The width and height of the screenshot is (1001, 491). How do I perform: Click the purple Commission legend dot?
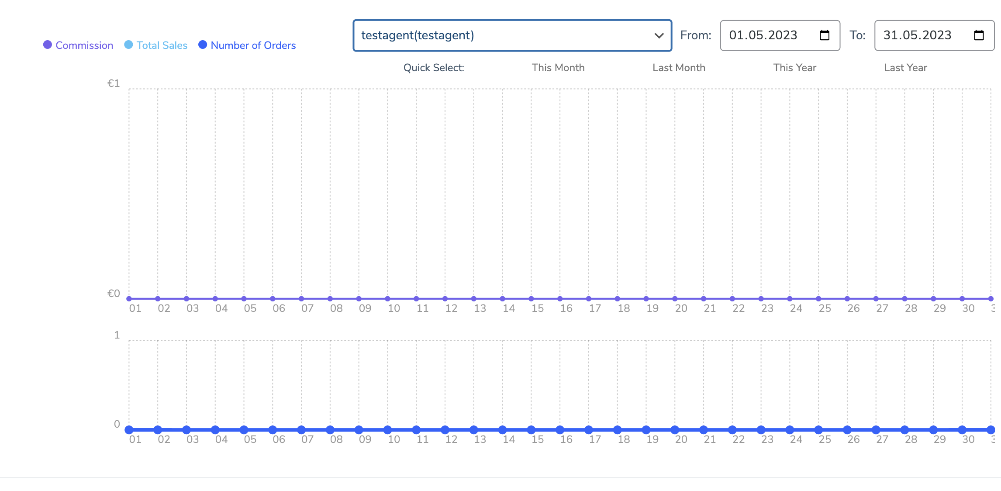tap(48, 45)
